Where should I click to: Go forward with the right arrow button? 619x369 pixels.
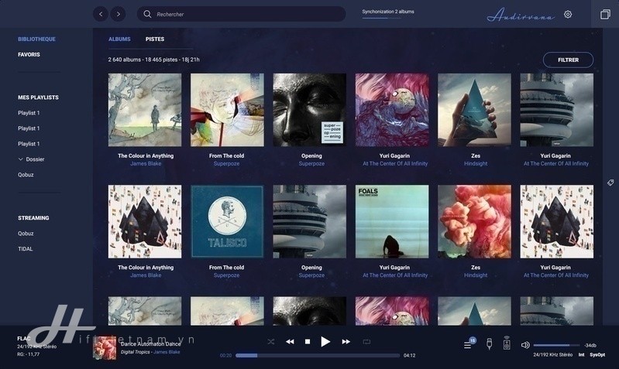pyautogui.click(x=118, y=14)
